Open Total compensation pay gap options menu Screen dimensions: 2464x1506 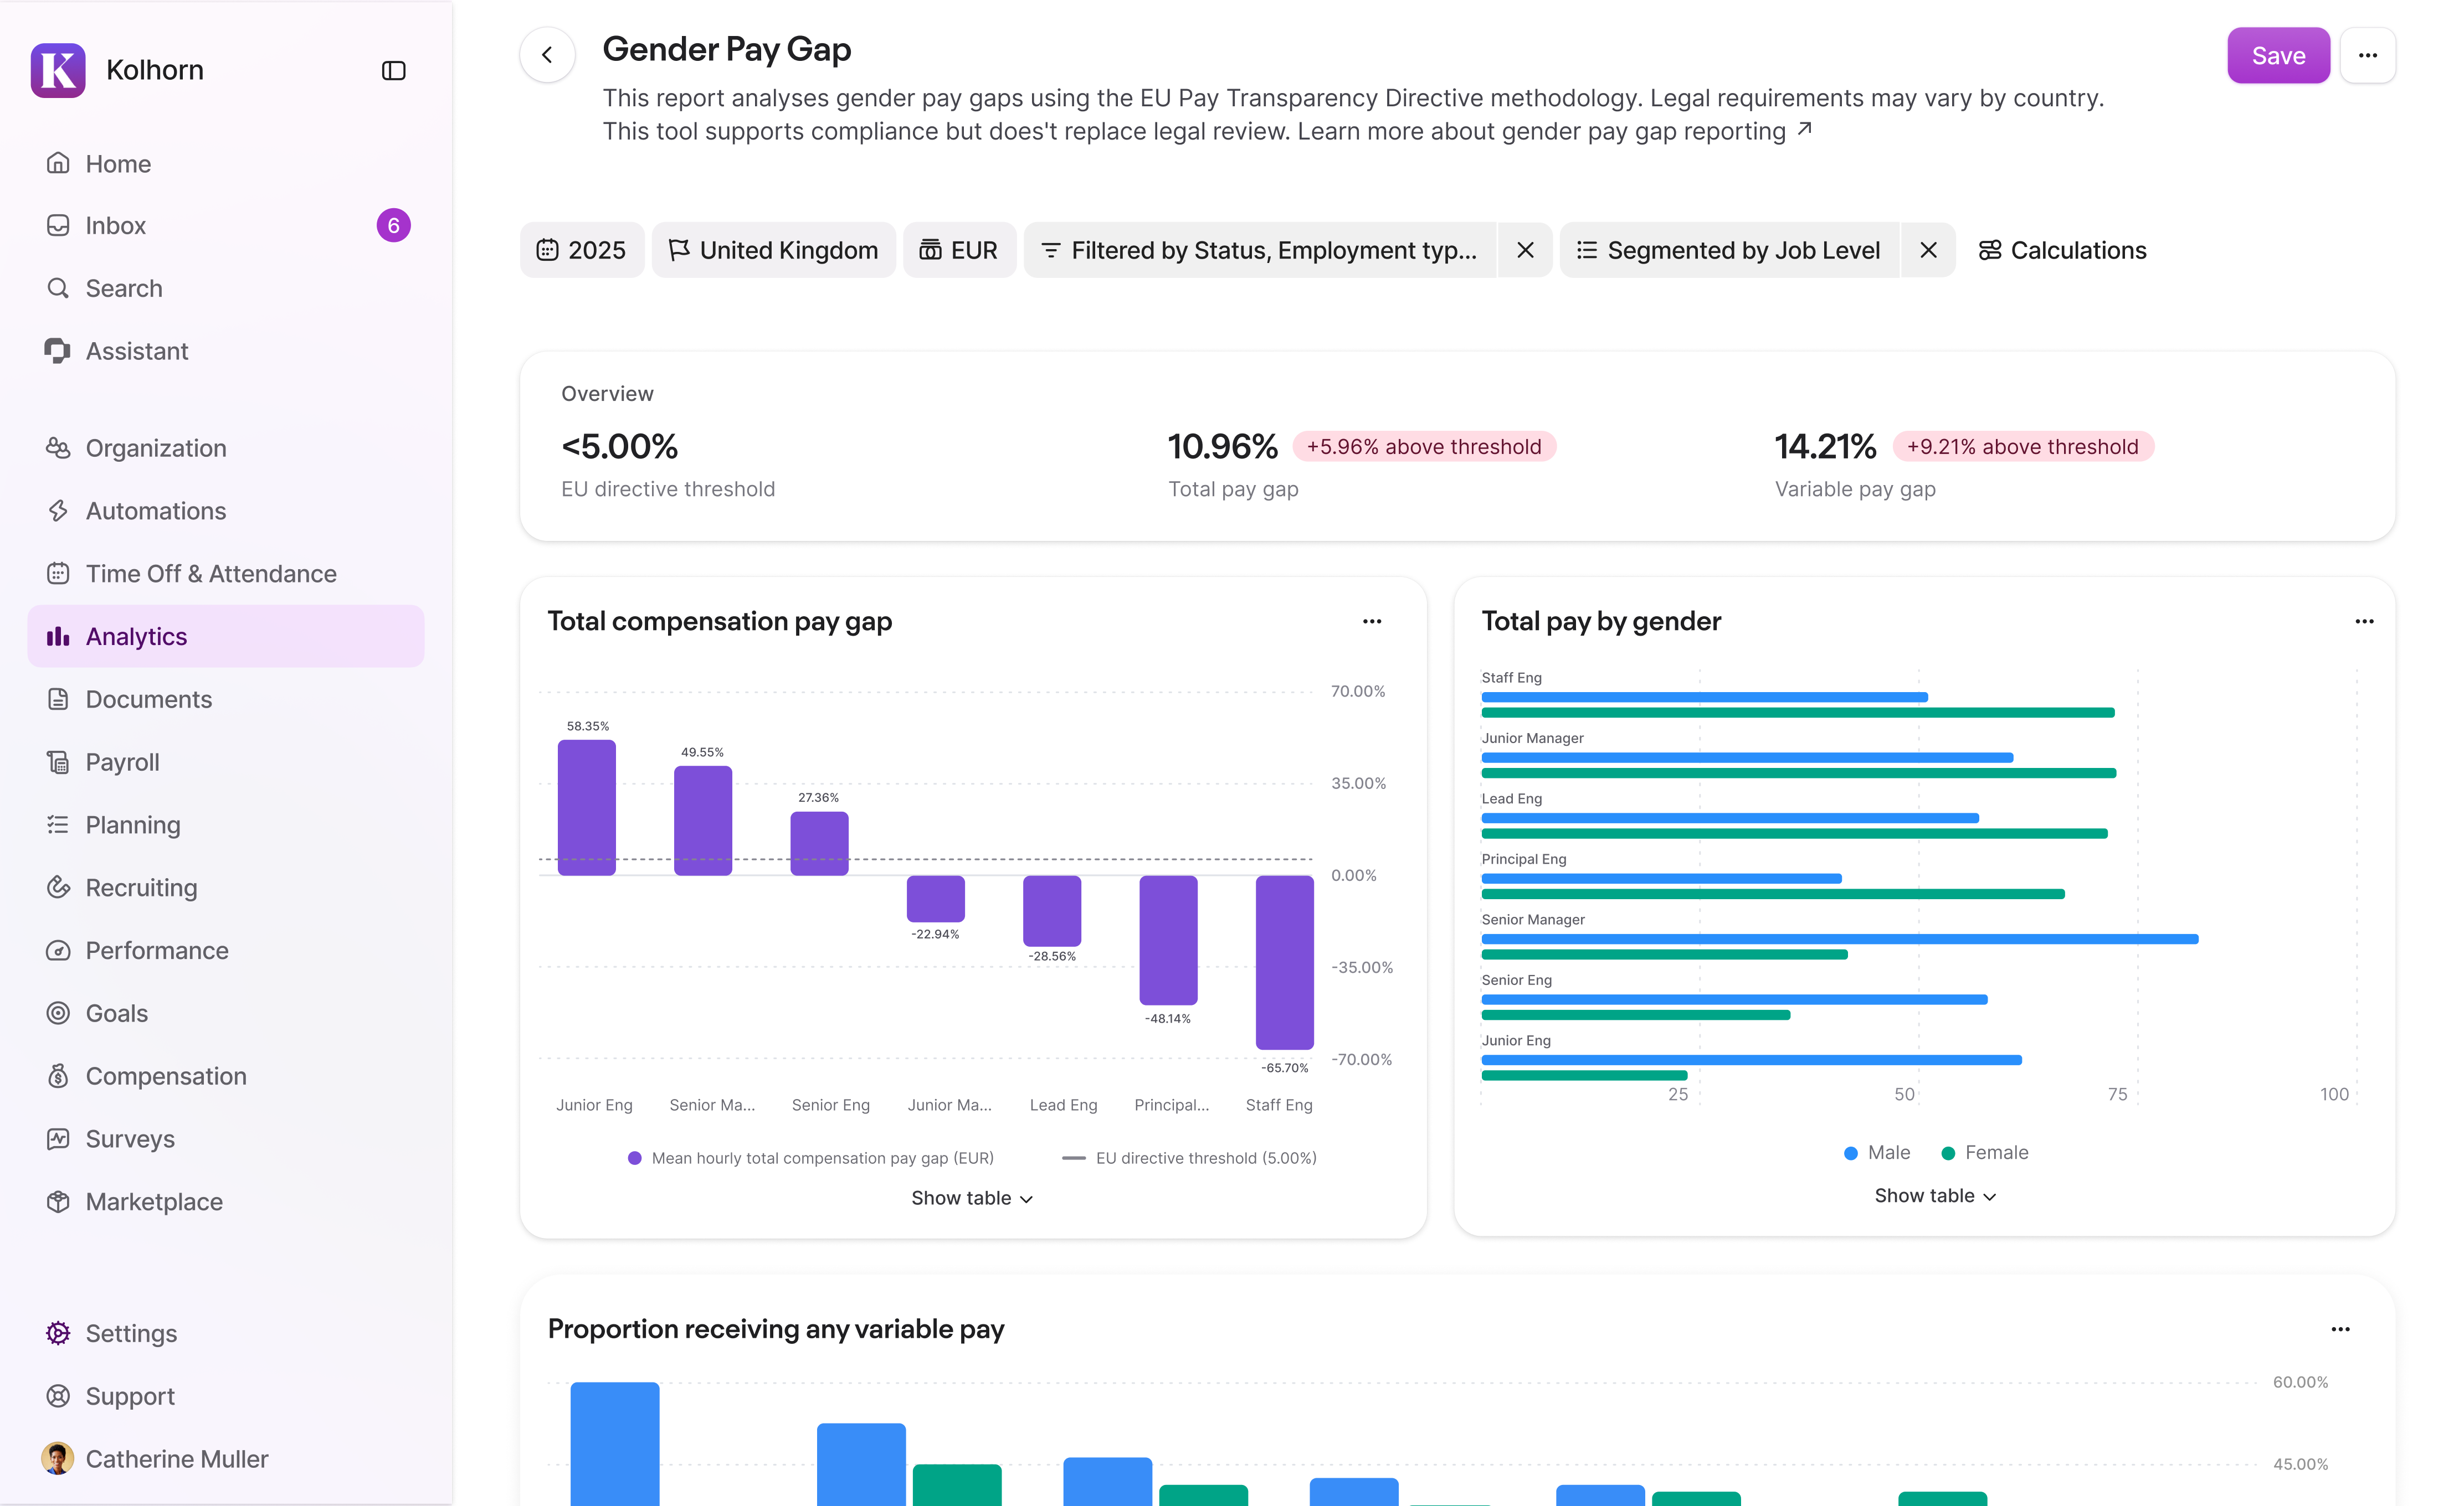pos(1371,622)
